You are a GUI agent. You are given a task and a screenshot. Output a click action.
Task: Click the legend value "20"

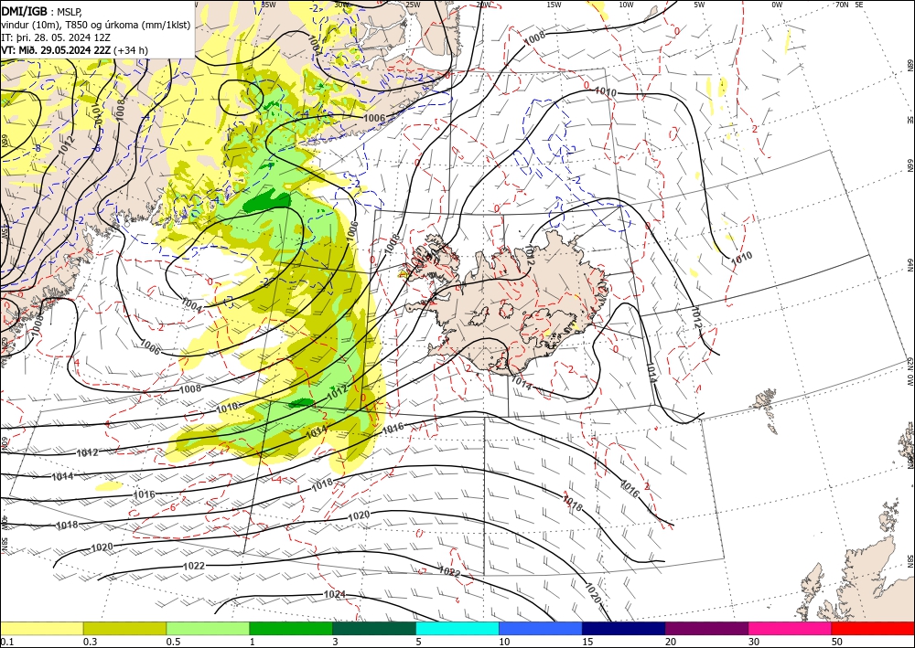(671, 642)
